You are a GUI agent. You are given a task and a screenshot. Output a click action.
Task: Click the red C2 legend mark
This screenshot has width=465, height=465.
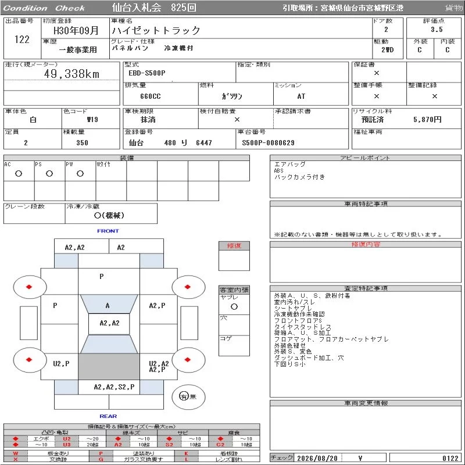point(220,445)
